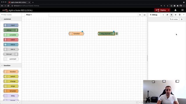Image resolution: width=186 pixels, height=104 pixels.
Task: Select the status node in palette
Action: pyautogui.click(x=11, y=44)
